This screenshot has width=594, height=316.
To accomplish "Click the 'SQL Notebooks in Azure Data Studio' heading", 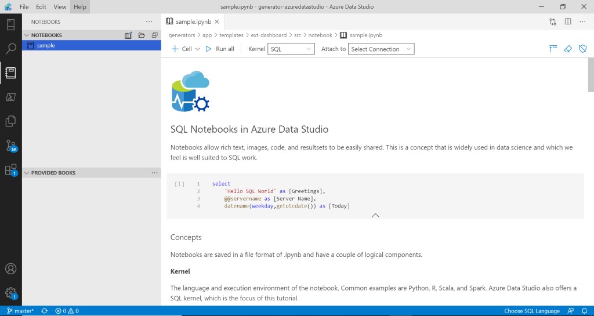I will point(249,129).
